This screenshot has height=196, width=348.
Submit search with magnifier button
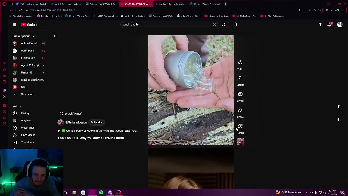click(x=223, y=24)
